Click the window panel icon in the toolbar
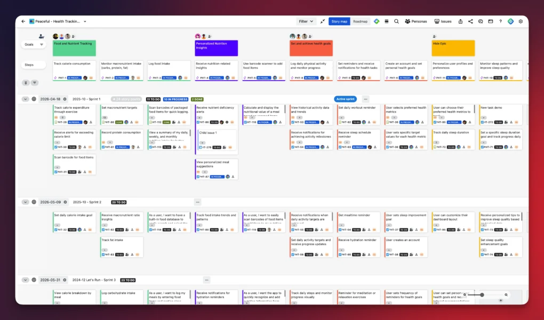Image resolution: width=544 pixels, height=320 pixels. click(x=491, y=21)
